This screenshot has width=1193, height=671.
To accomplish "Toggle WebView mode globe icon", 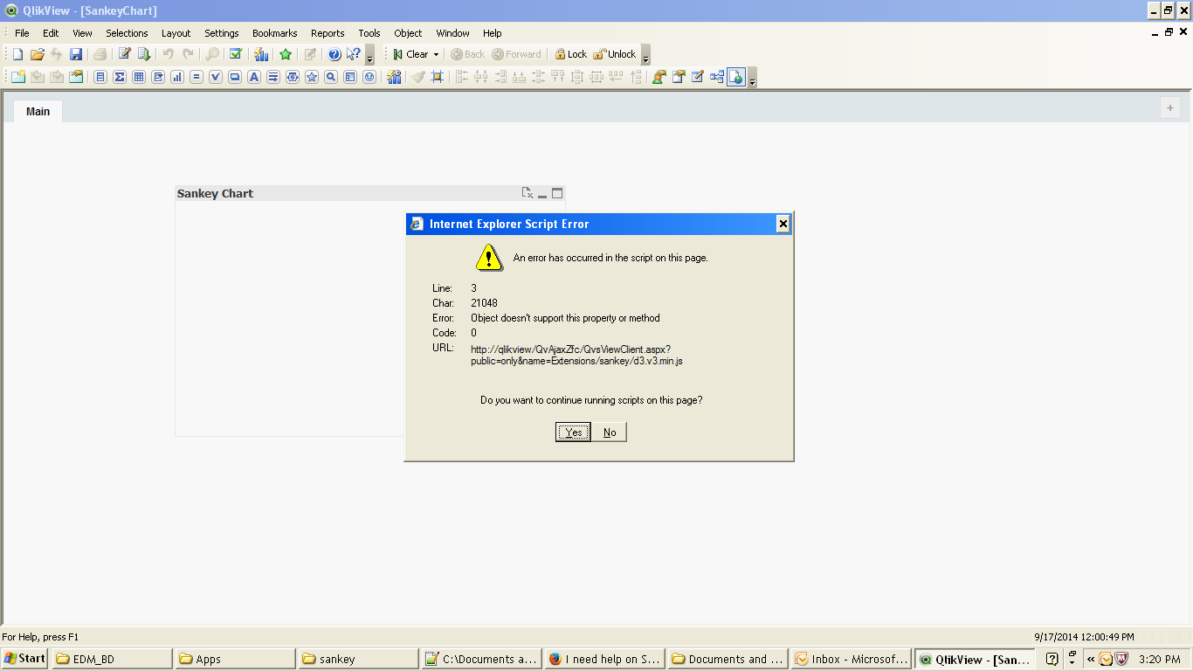I will tap(736, 77).
